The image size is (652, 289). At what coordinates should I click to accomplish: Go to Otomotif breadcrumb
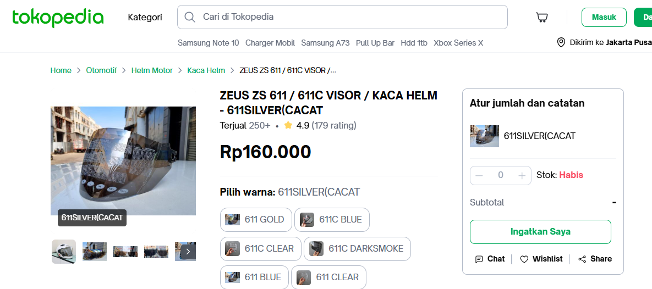[101, 70]
